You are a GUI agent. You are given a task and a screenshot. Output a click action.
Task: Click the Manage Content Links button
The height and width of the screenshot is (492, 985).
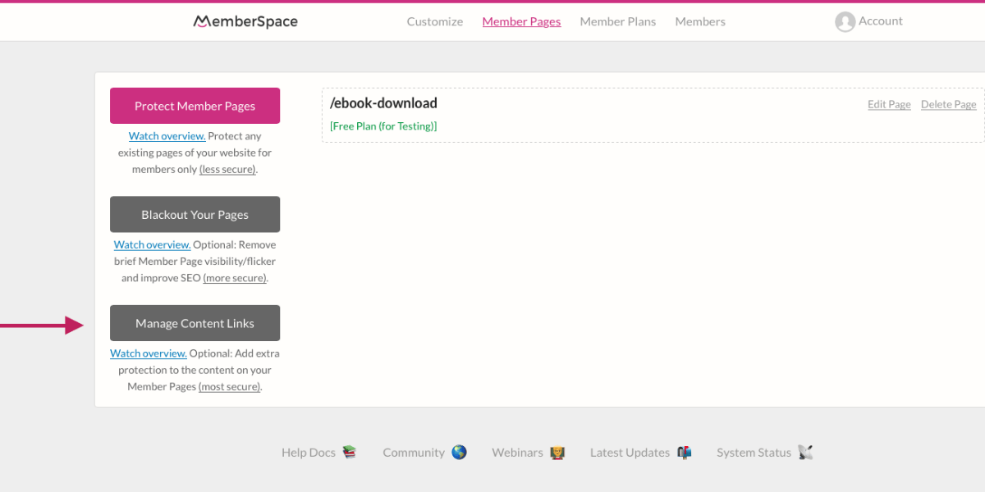point(195,323)
